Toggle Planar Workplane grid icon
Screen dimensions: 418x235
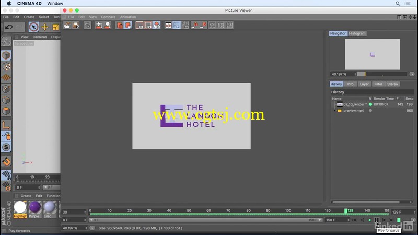(x=6, y=186)
